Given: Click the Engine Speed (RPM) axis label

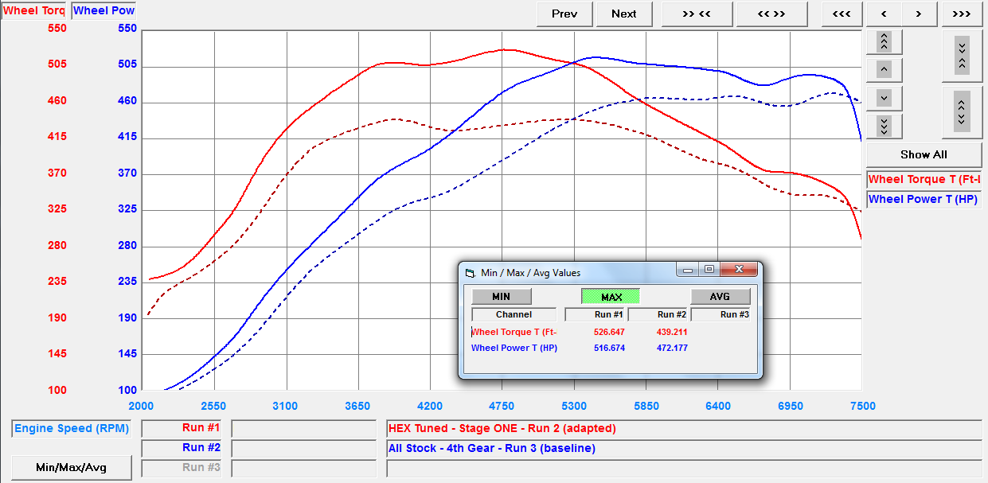Looking at the screenshot, I should 71,428.
